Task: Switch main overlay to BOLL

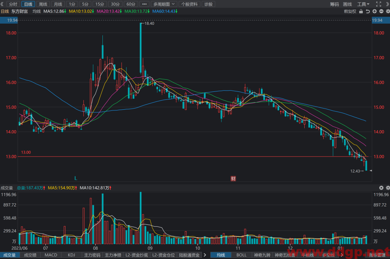Action: [241, 255]
